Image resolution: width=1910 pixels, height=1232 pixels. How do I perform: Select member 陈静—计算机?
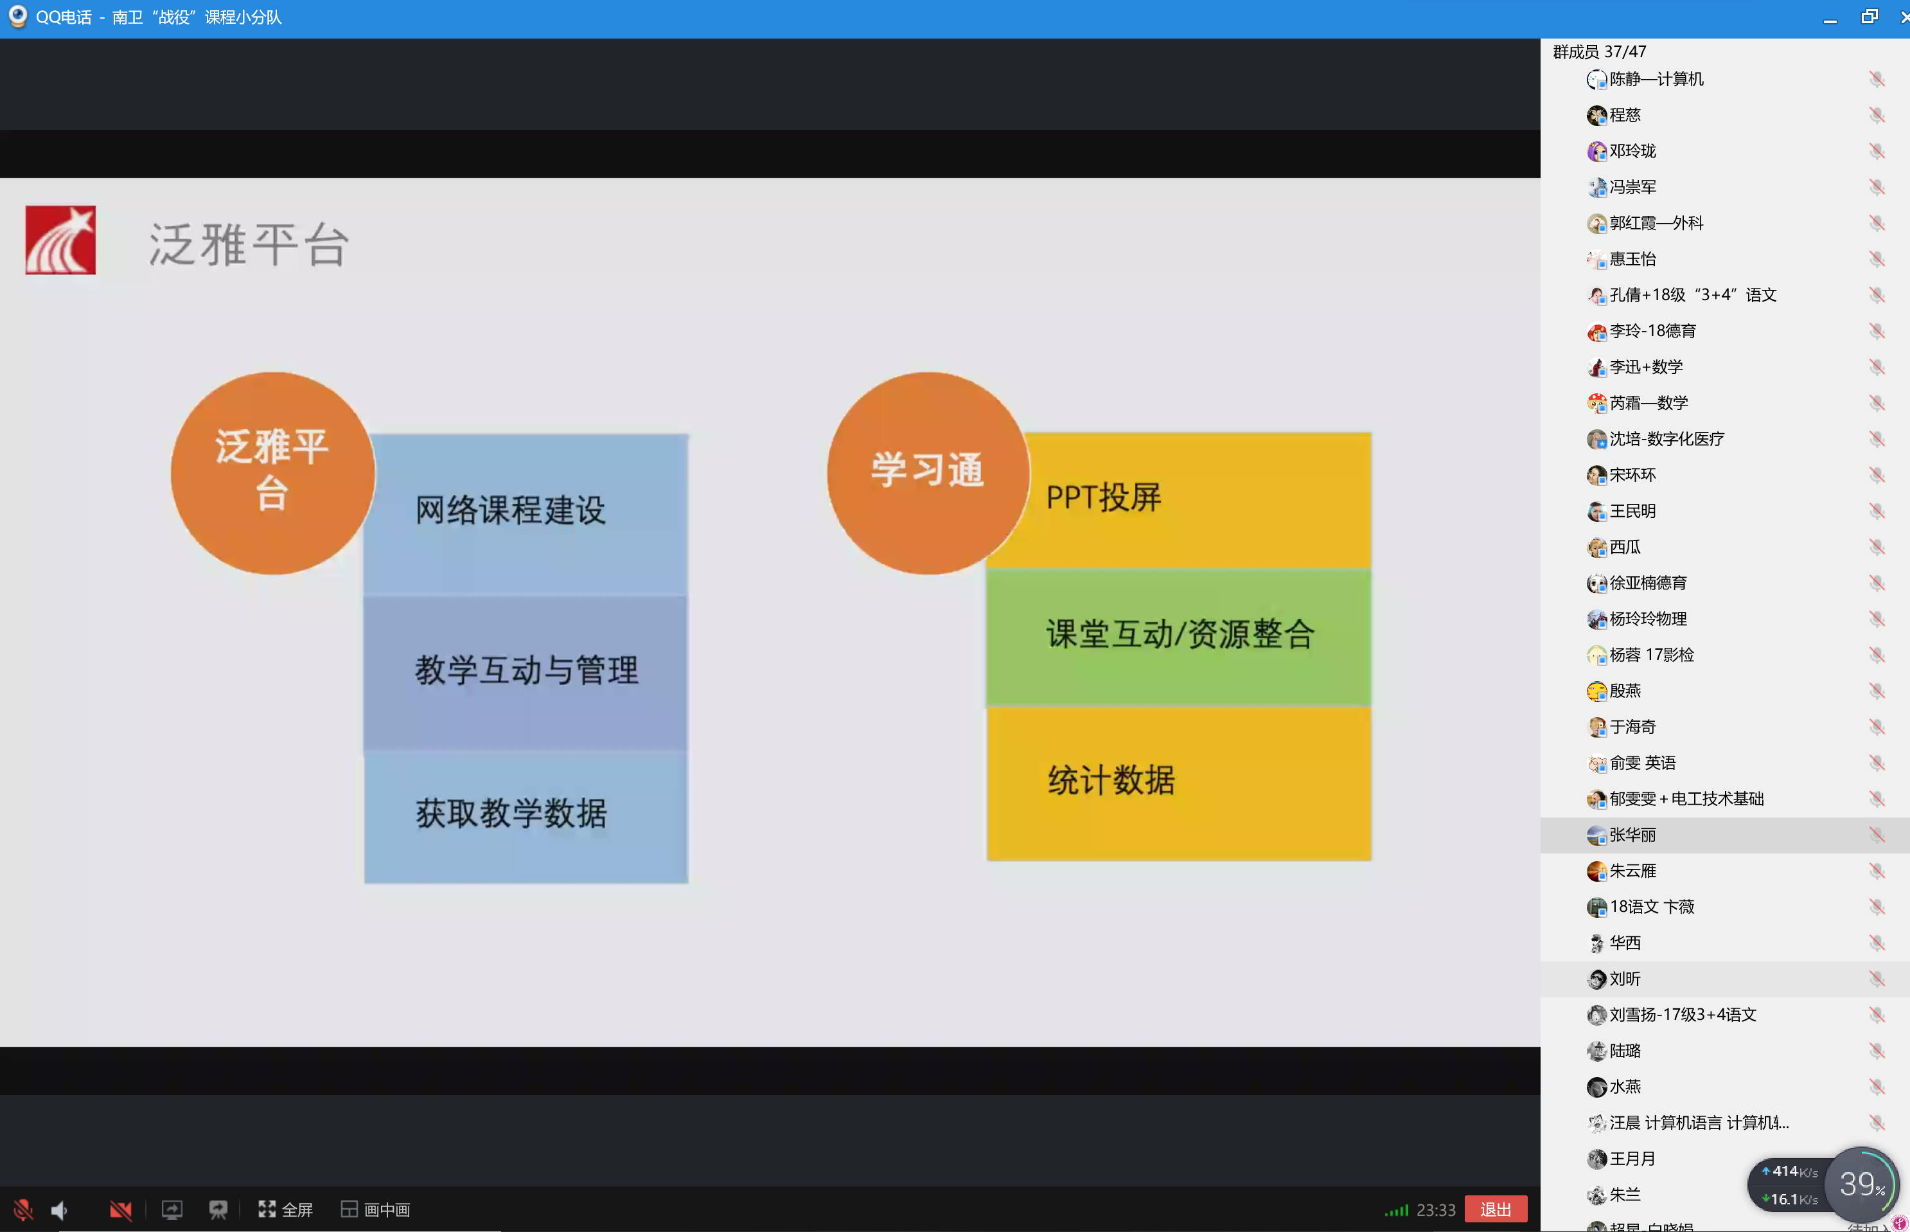[x=1724, y=79]
